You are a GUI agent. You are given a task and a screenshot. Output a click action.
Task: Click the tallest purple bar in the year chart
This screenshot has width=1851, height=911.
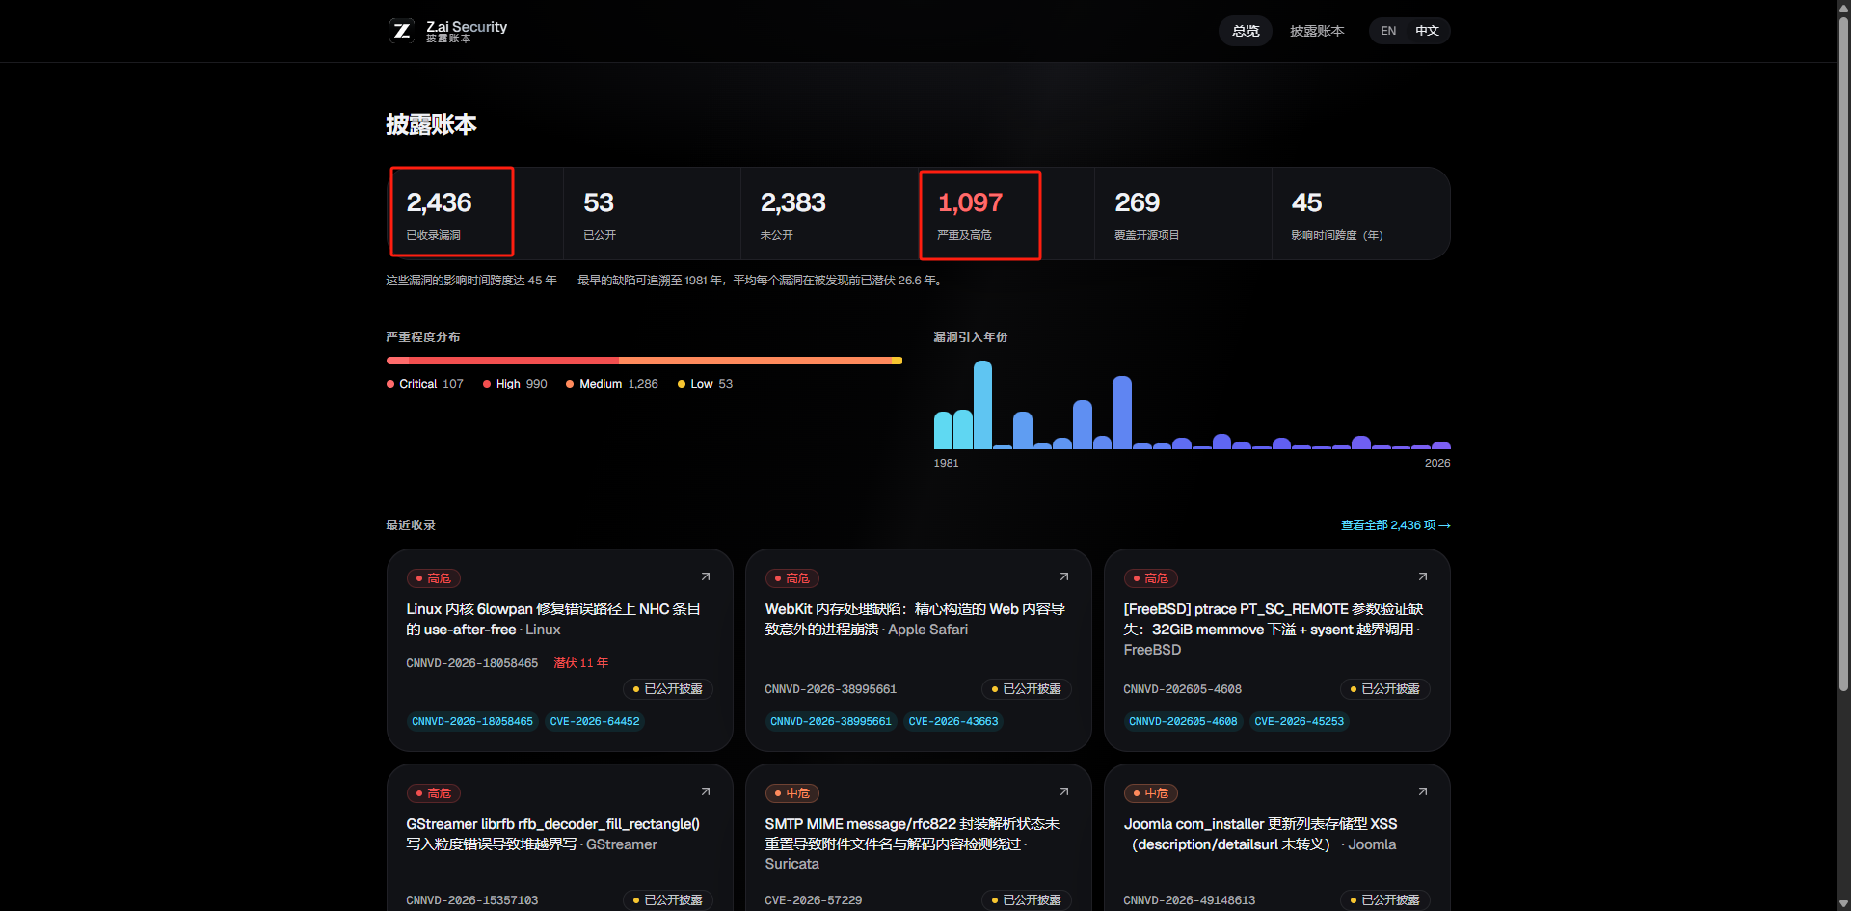(x=1121, y=413)
